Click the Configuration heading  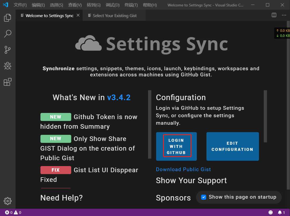coord(181,97)
